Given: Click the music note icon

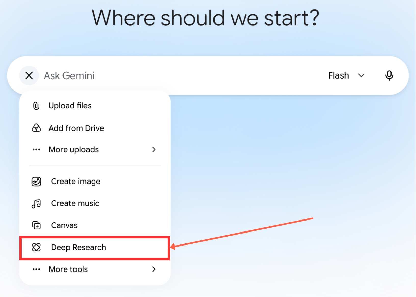Looking at the screenshot, I should click(36, 204).
